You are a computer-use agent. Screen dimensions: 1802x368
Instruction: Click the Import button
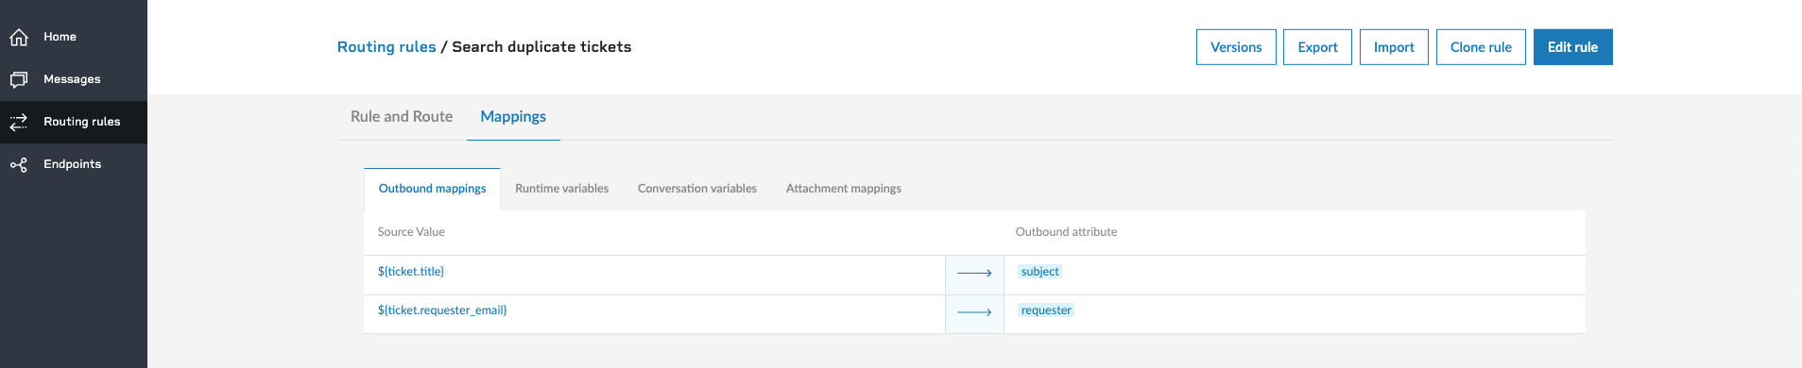[x=1394, y=47]
